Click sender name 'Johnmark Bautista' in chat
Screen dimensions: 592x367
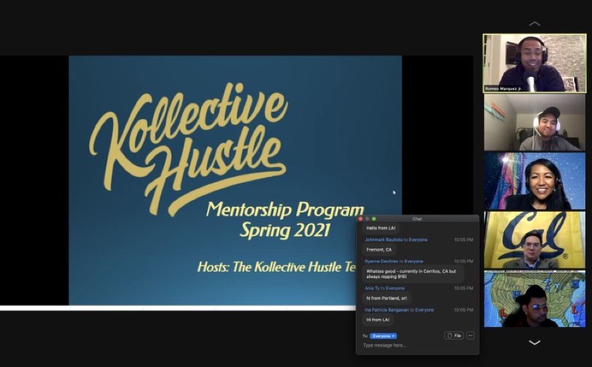click(383, 240)
